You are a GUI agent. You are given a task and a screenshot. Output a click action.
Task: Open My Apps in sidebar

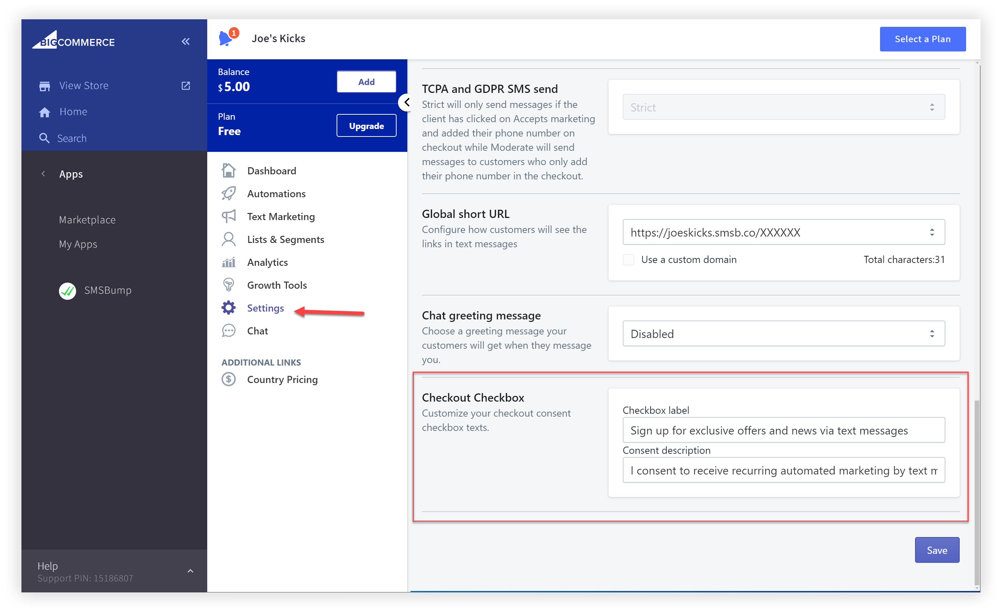(x=78, y=244)
